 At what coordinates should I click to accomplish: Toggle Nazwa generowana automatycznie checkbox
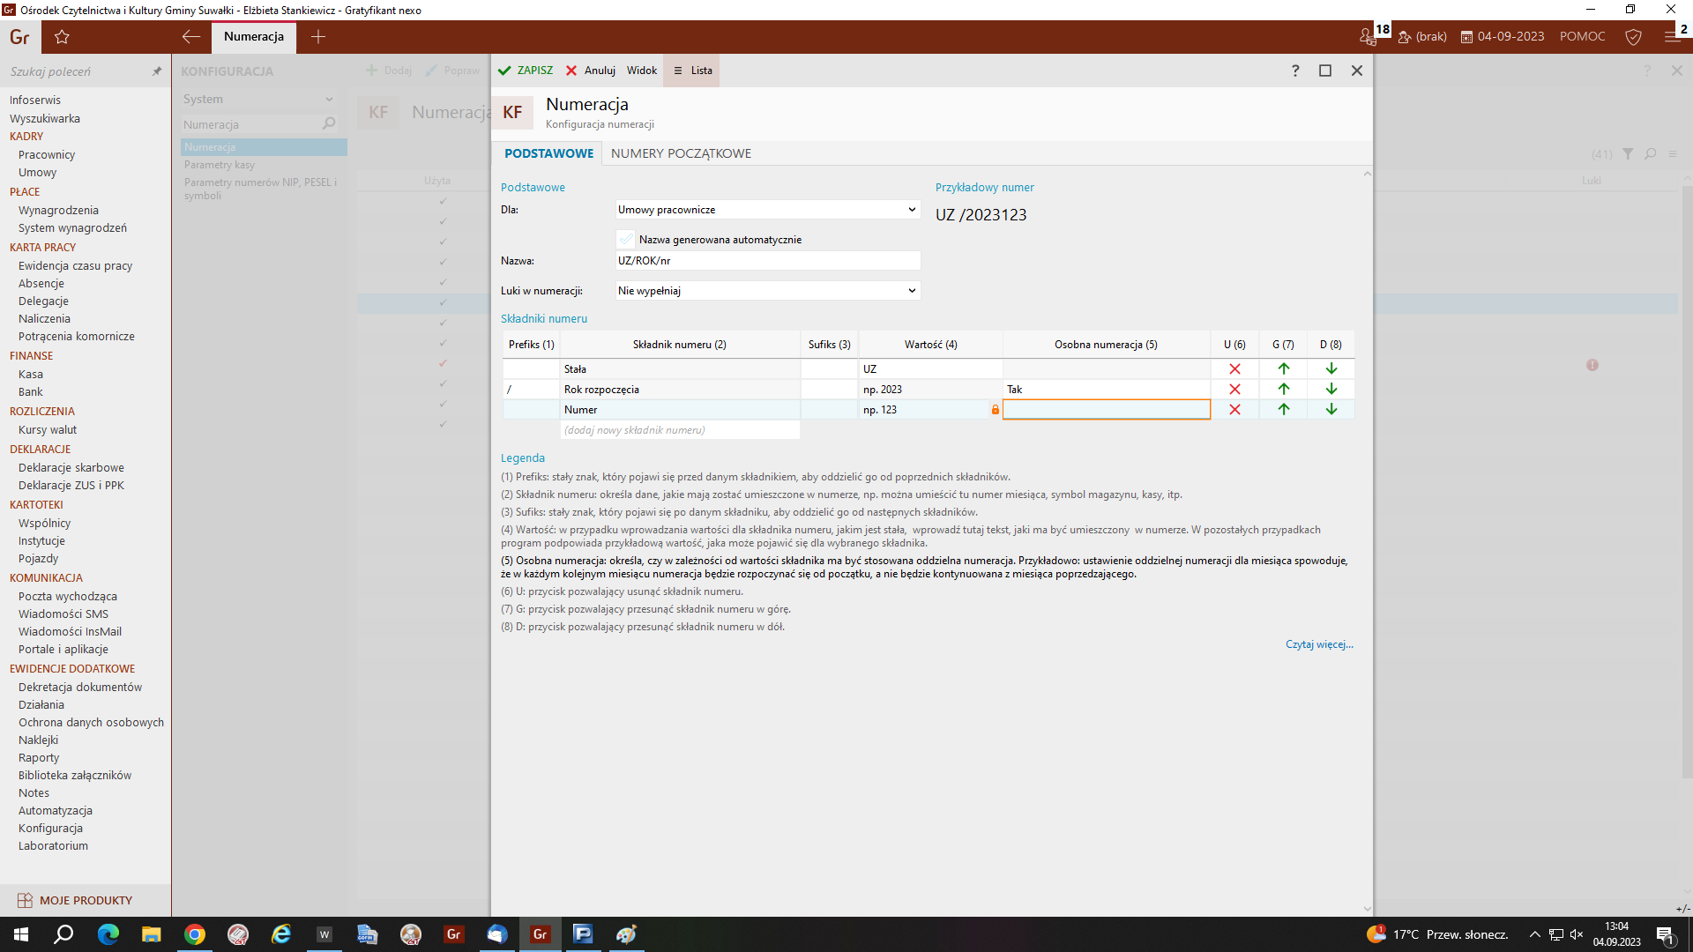click(x=625, y=240)
